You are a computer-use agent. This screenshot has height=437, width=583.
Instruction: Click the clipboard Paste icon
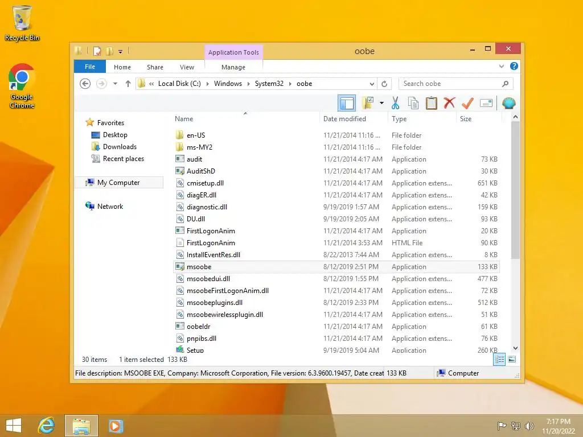[432, 103]
